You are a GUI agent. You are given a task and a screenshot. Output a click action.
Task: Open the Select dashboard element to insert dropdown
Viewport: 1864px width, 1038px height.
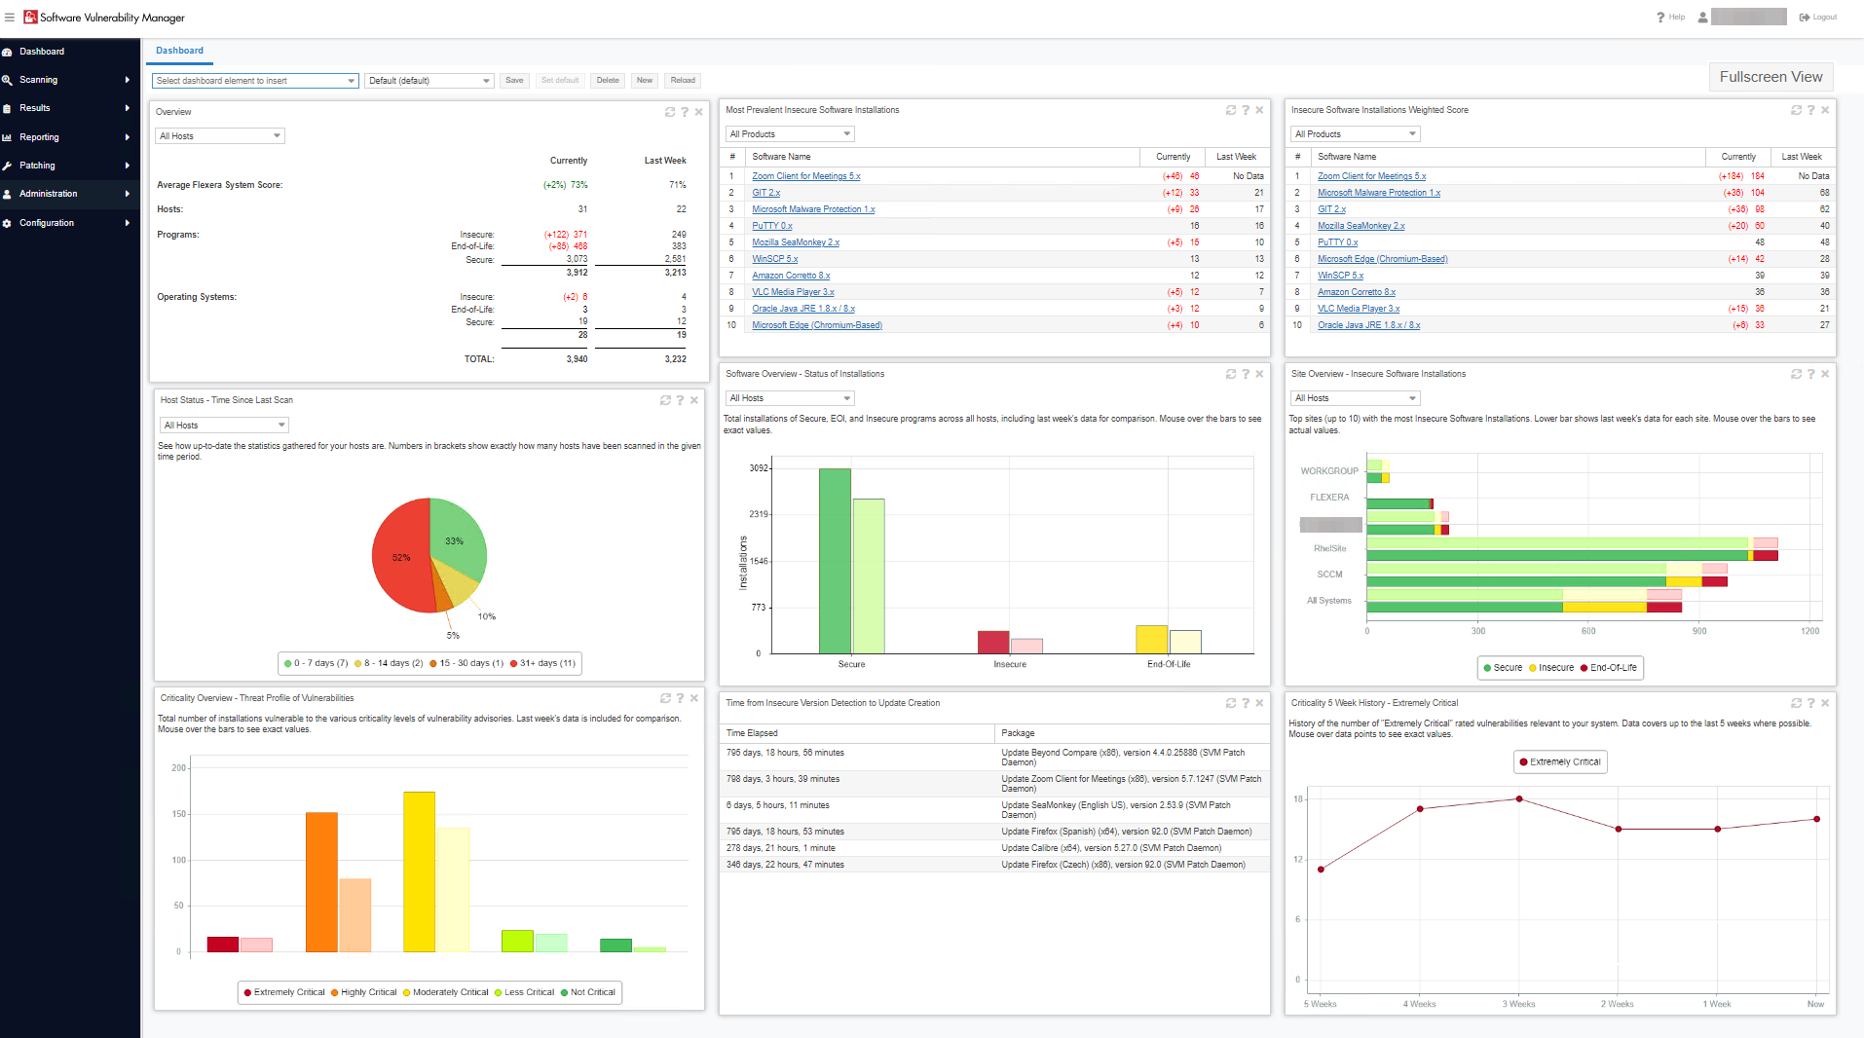pyautogui.click(x=255, y=81)
